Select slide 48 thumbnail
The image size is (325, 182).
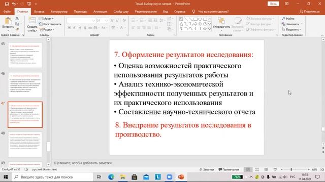[x=25, y=145]
